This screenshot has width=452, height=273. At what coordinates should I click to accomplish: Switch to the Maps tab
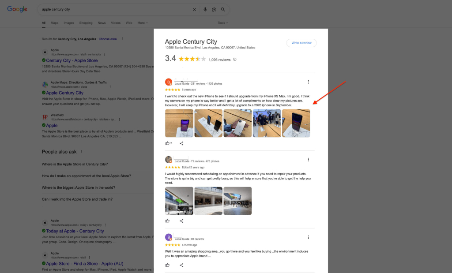tap(54, 23)
